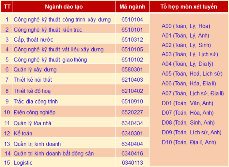Click the 'Ngành đào tạo' column header
This screenshot has width=229, height=167.
tap(64, 7)
